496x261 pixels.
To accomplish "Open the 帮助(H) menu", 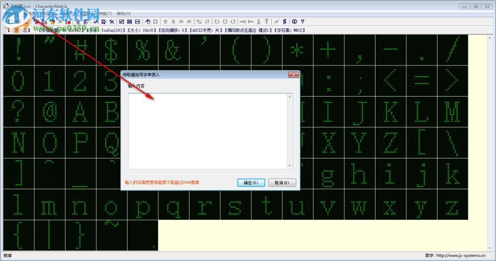I will coord(124,13).
